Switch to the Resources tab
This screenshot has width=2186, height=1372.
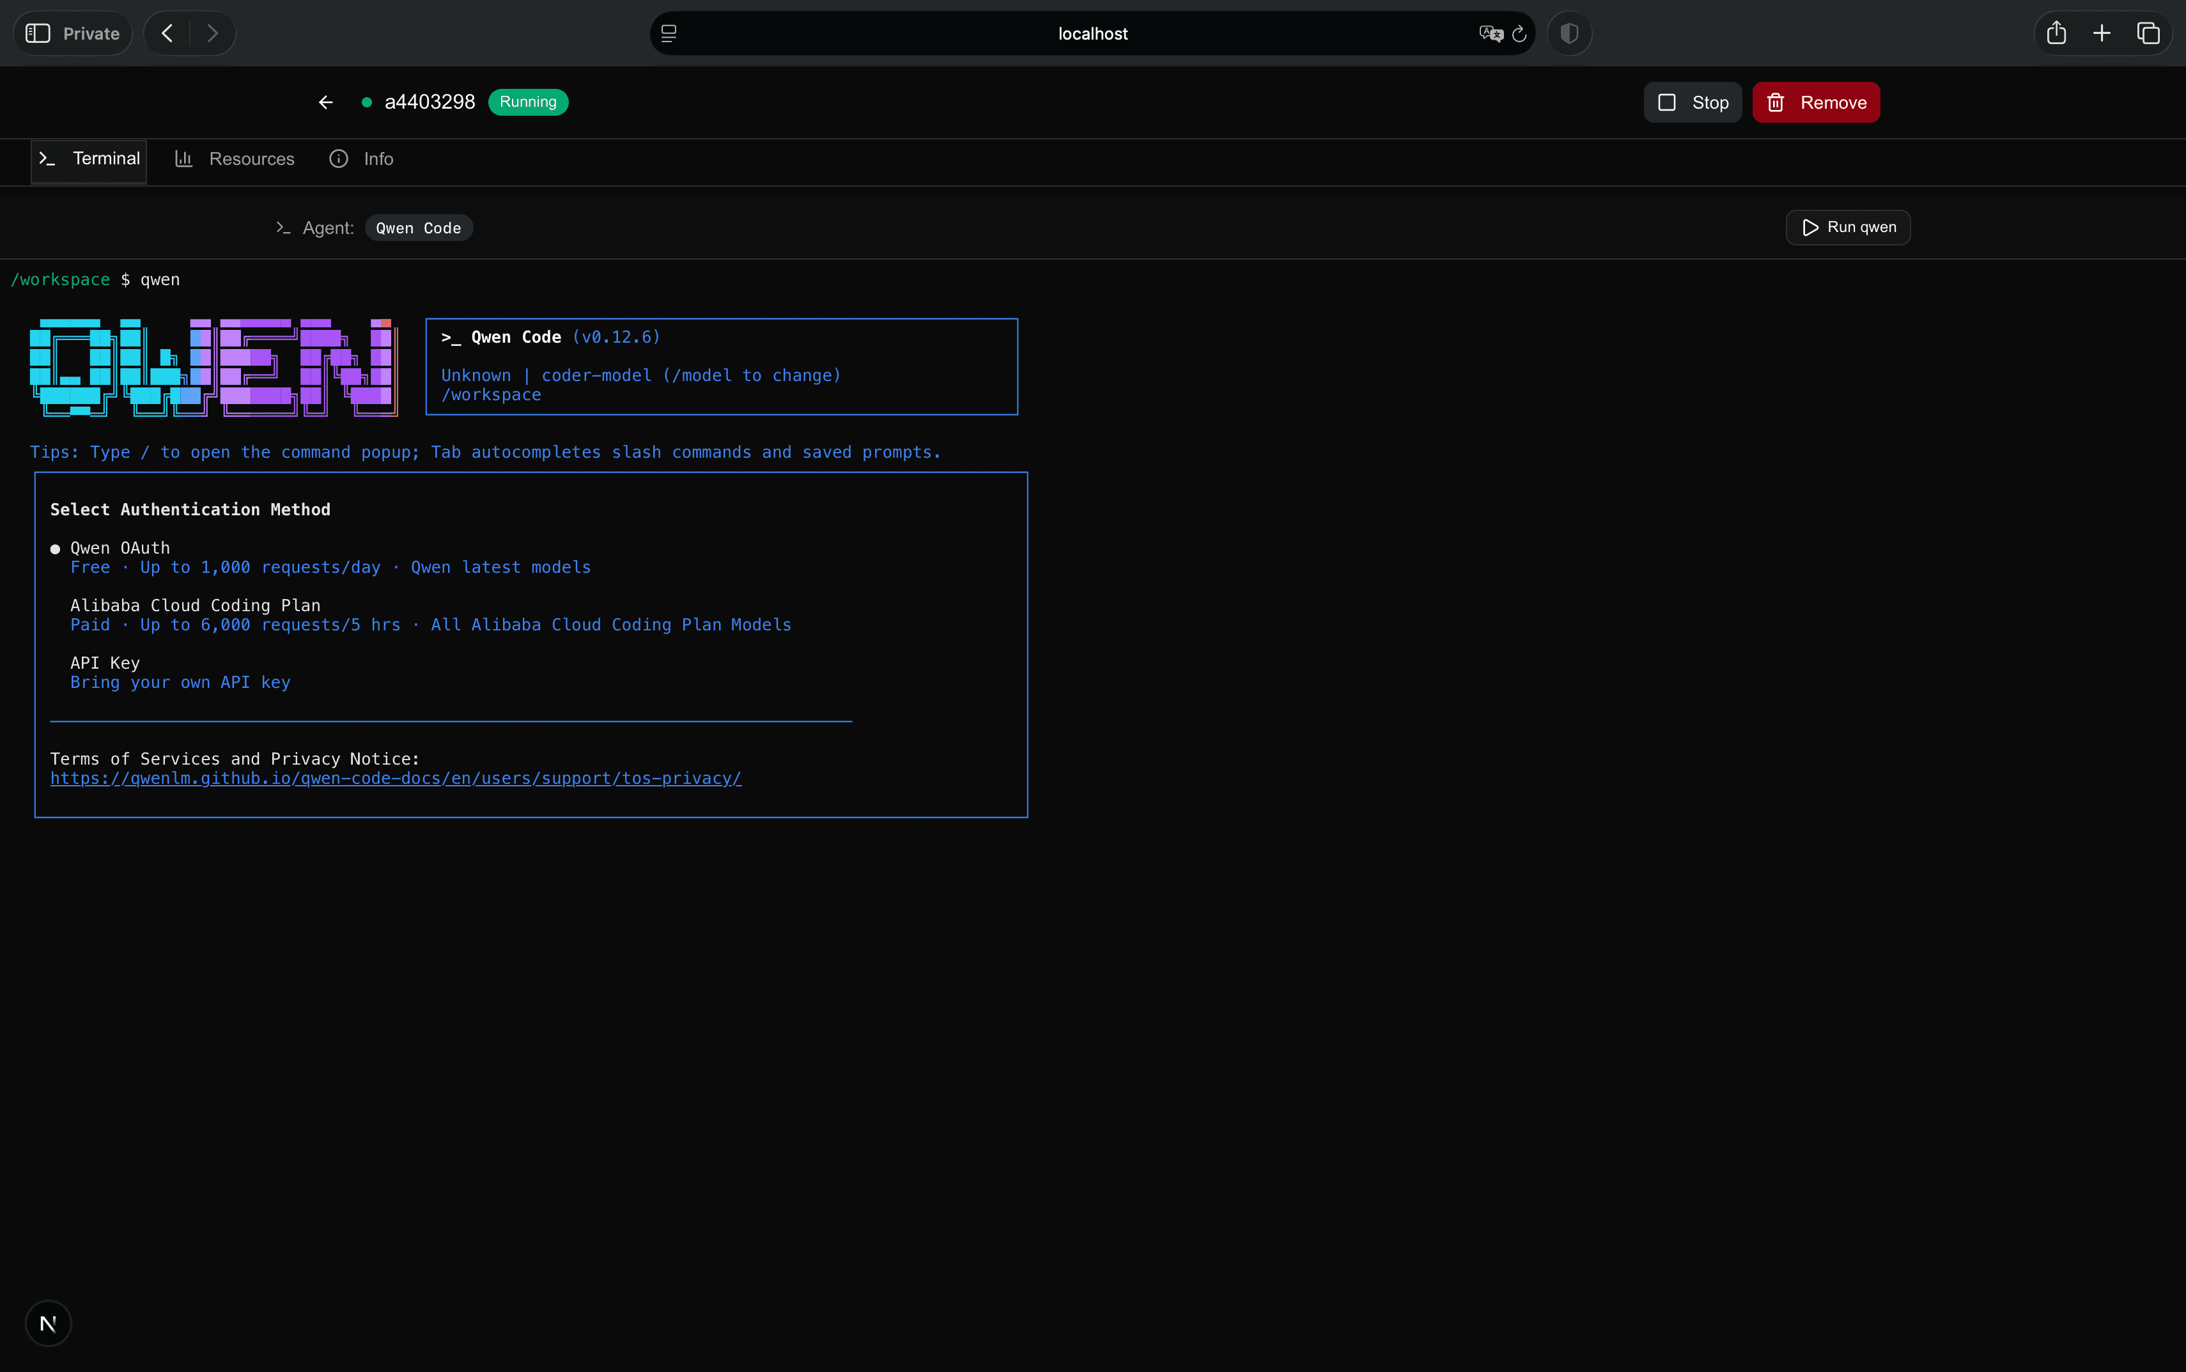tap(233, 159)
